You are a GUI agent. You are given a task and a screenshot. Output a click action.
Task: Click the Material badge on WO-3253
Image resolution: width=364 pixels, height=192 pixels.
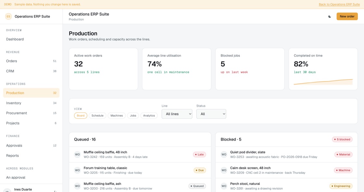tap(343, 154)
